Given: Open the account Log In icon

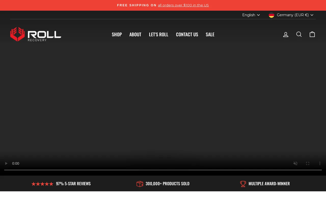Looking at the screenshot, I should click(x=286, y=34).
